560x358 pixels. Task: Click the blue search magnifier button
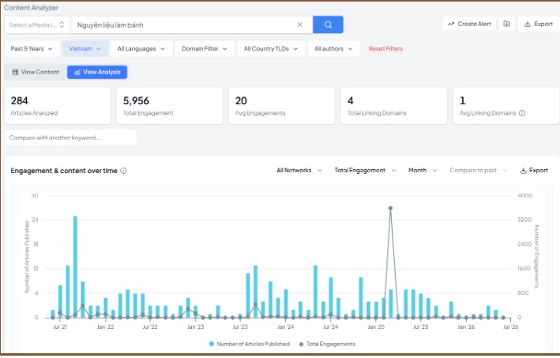coord(328,24)
